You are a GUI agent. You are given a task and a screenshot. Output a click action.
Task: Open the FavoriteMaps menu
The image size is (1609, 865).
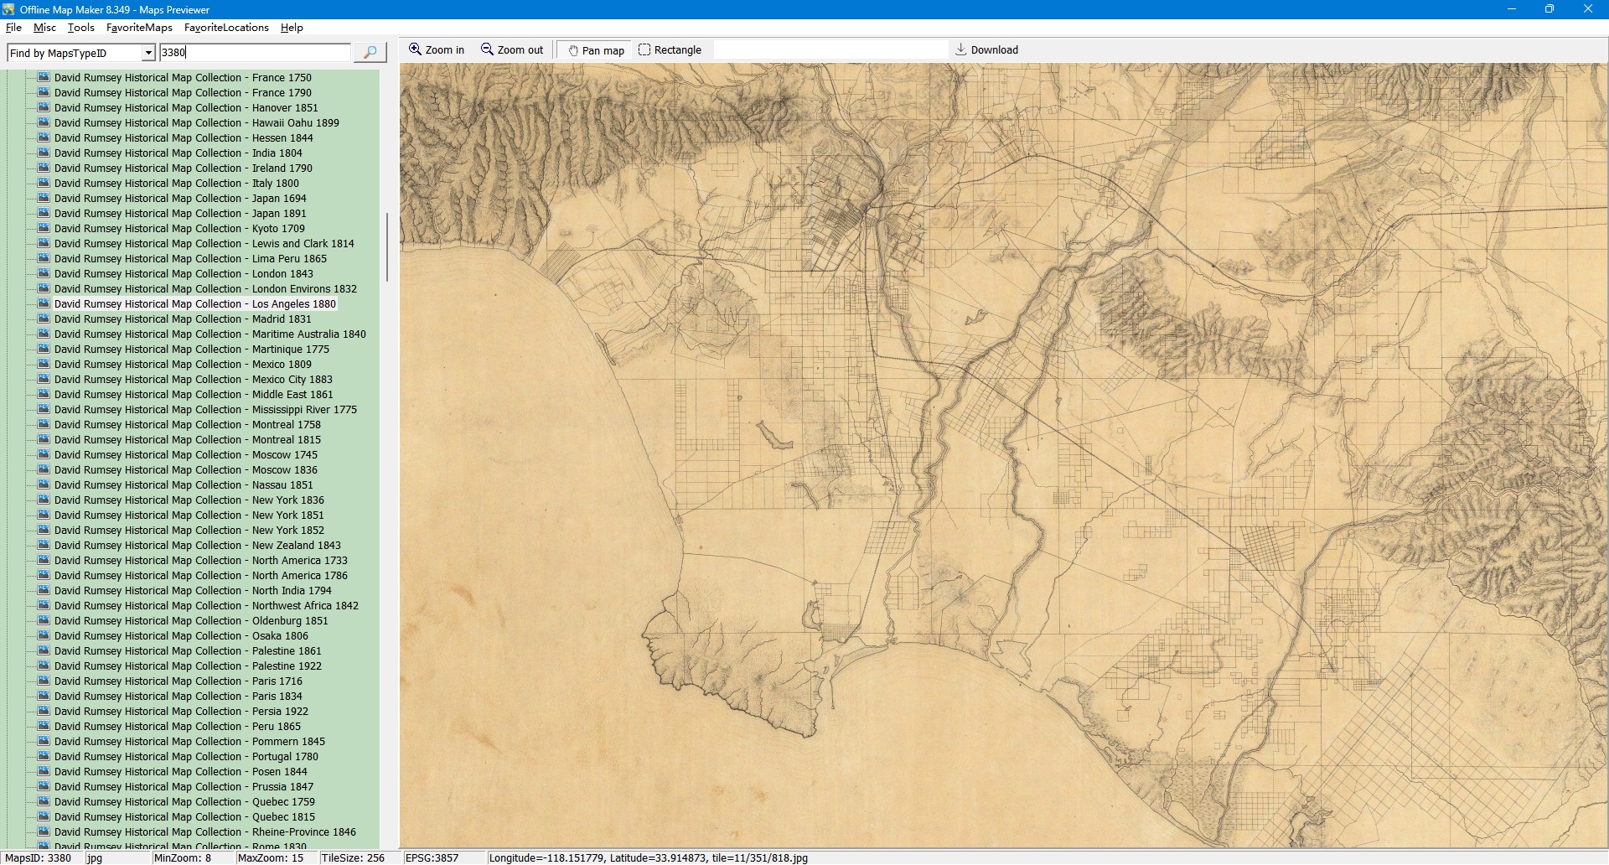pos(139,28)
